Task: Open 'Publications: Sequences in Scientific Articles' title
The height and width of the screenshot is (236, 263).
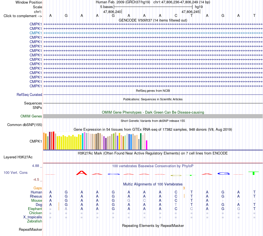Action: [x=153, y=99]
